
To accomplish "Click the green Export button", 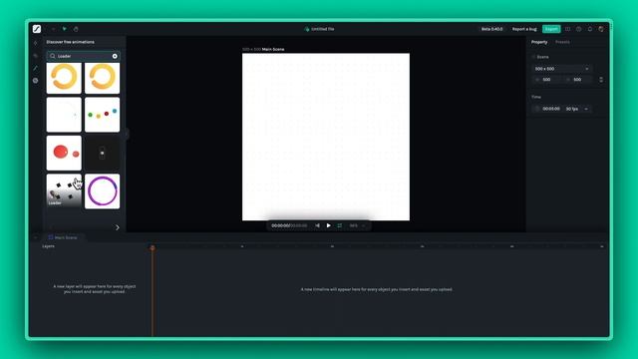I will tap(551, 29).
